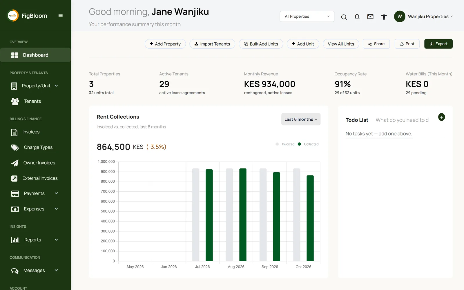Image resolution: width=464 pixels, height=290 pixels.
Task: Open accessibility options icon
Action: pos(384,17)
